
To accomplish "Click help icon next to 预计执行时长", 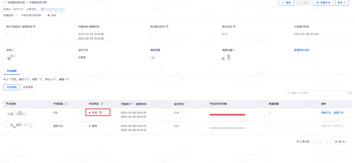I will [167, 27].
